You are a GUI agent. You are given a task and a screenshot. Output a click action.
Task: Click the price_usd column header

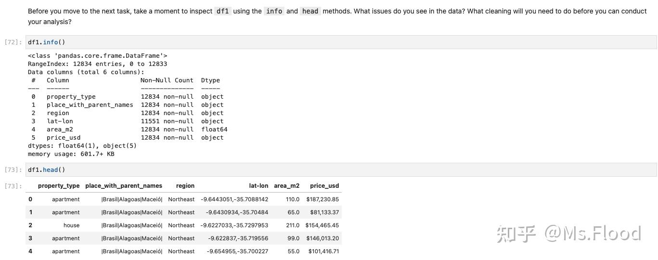[324, 186]
